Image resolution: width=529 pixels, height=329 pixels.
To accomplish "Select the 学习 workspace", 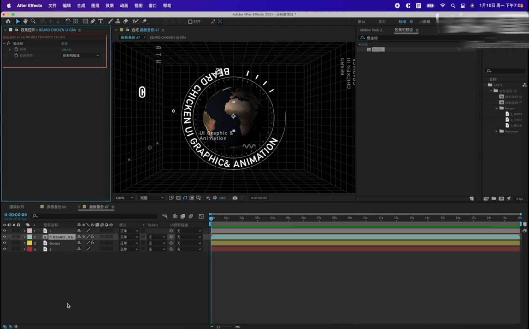I will (382, 21).
